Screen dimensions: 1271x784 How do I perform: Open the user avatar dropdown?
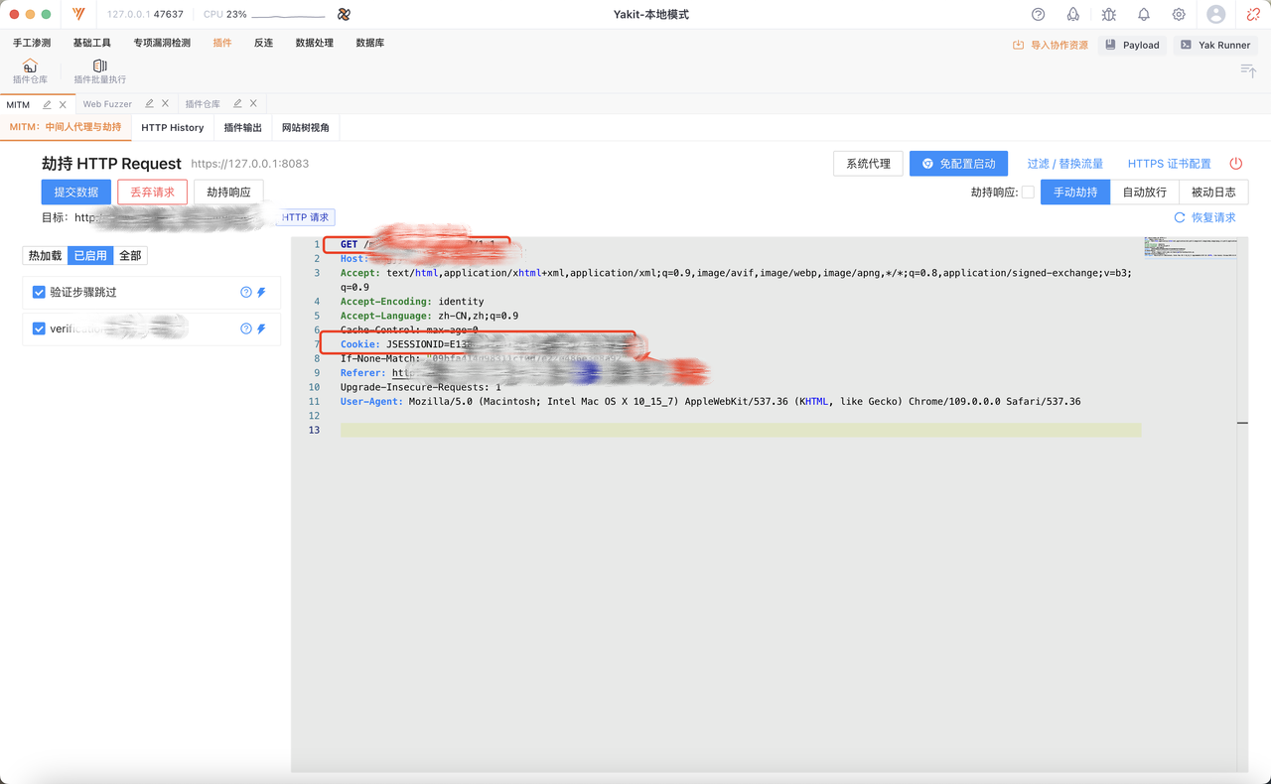coord(1216,15)
